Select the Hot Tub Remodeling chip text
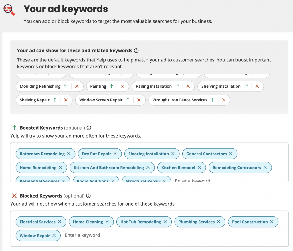Viewport: 293px width, 251px height. tap(140, 222)
